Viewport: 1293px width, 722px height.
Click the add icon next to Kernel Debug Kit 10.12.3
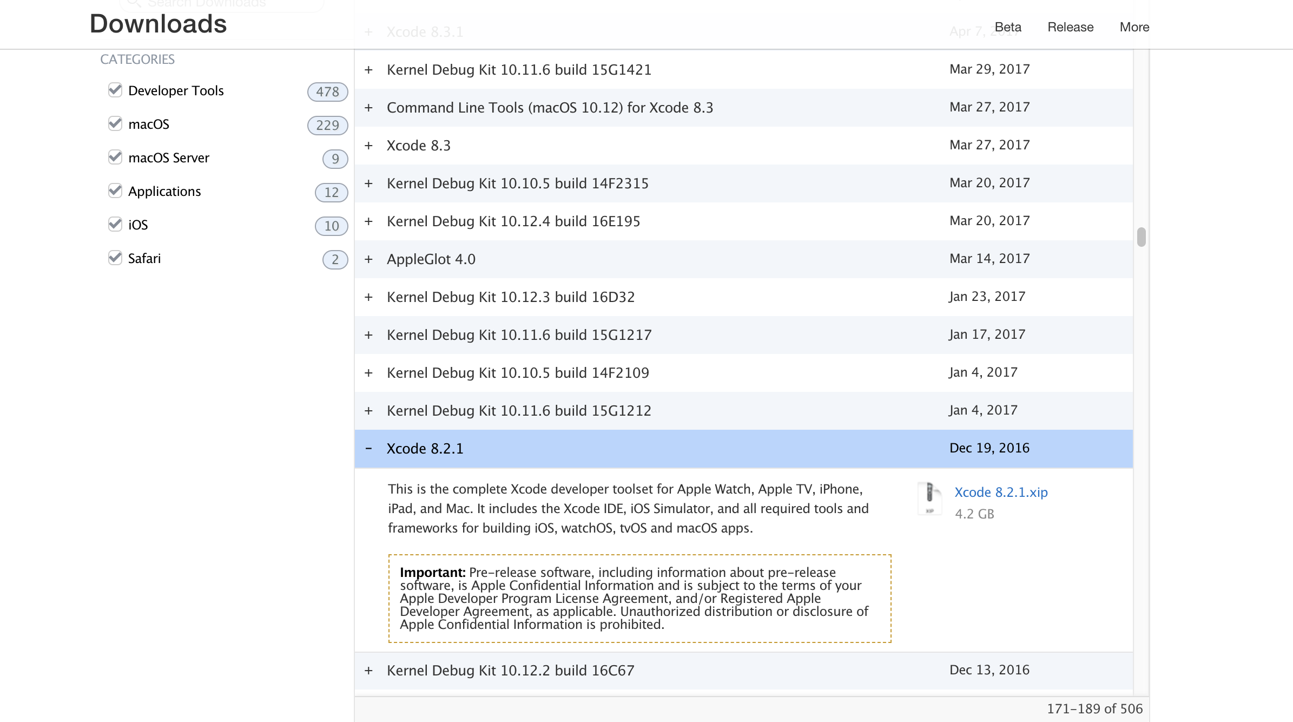tap(370, 297)
